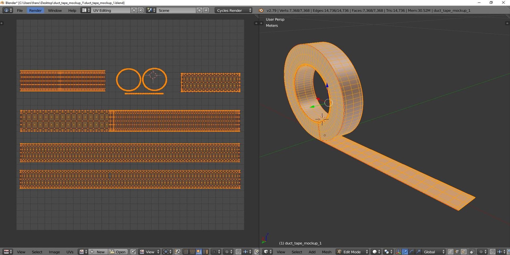The width and height of the screenshot is (510, 255).
Task: Enable translate manipulator arrow icon
Action: coord(405,252)
